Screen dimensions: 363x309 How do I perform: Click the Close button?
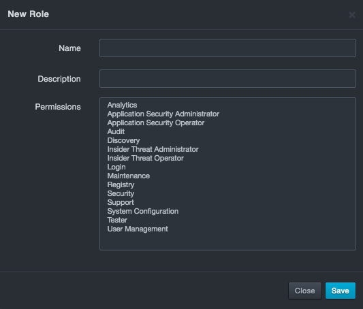pyautogui.click(x=305, y=291)
